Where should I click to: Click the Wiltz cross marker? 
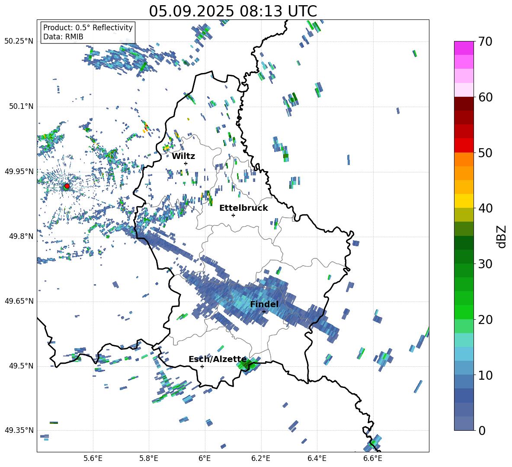(186, 163)
